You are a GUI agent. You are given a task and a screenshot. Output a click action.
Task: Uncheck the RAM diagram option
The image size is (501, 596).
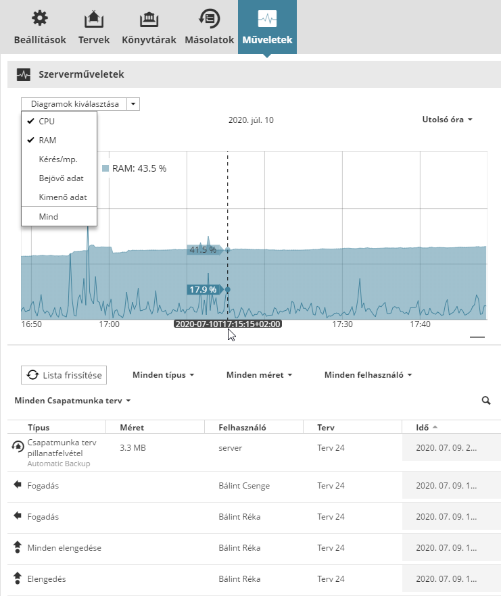point(47,141)
